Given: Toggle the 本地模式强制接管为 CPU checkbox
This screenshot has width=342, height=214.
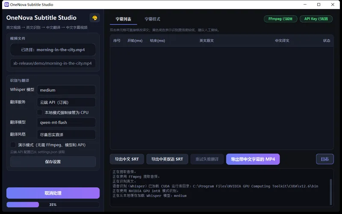Looking at the screenshot, I should pyautogui.click(x=39, y=113).
